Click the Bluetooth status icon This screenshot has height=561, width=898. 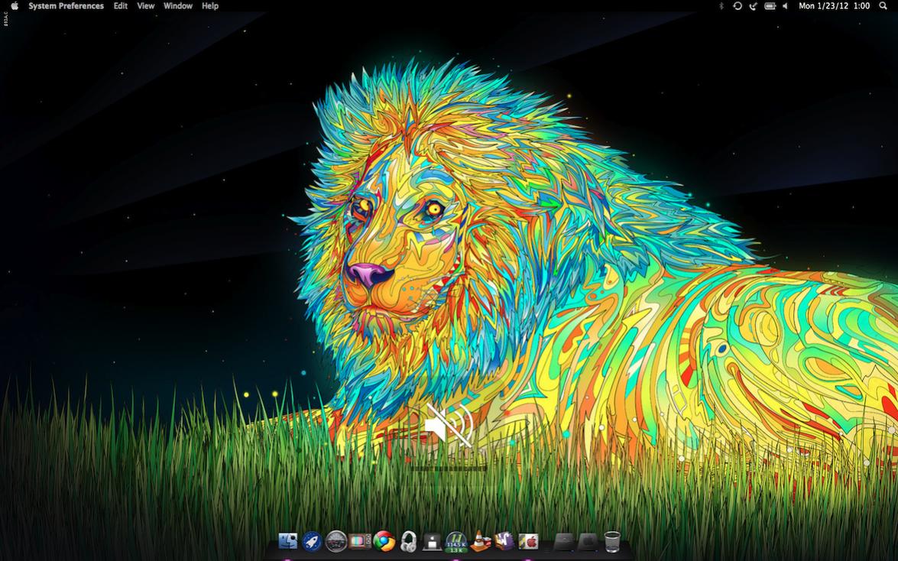(721, 5)
